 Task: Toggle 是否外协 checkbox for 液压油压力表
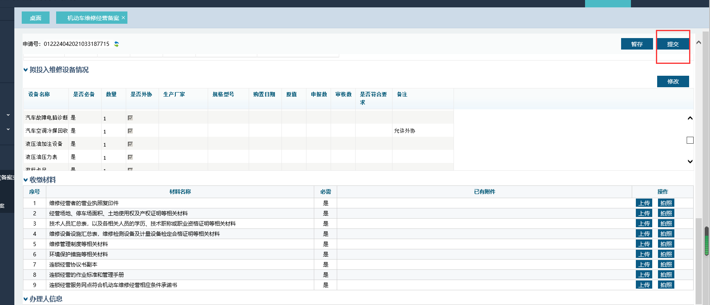tap(130, 157)
